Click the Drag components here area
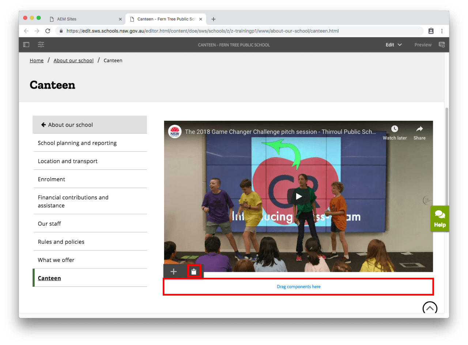 (298, 286)
